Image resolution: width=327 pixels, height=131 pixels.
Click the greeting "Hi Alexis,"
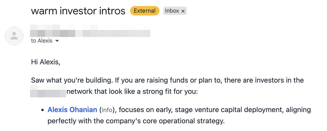46,62
